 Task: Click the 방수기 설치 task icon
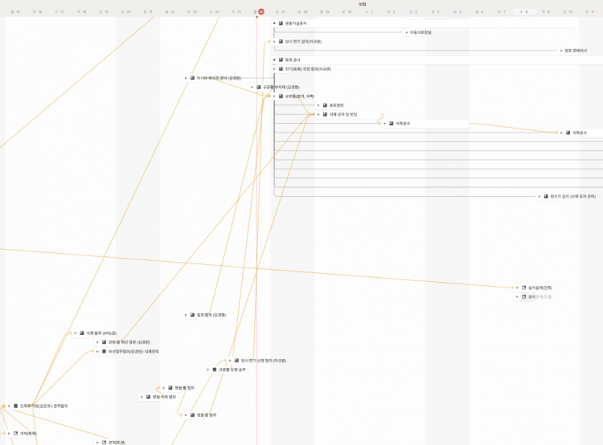(546, 196)
